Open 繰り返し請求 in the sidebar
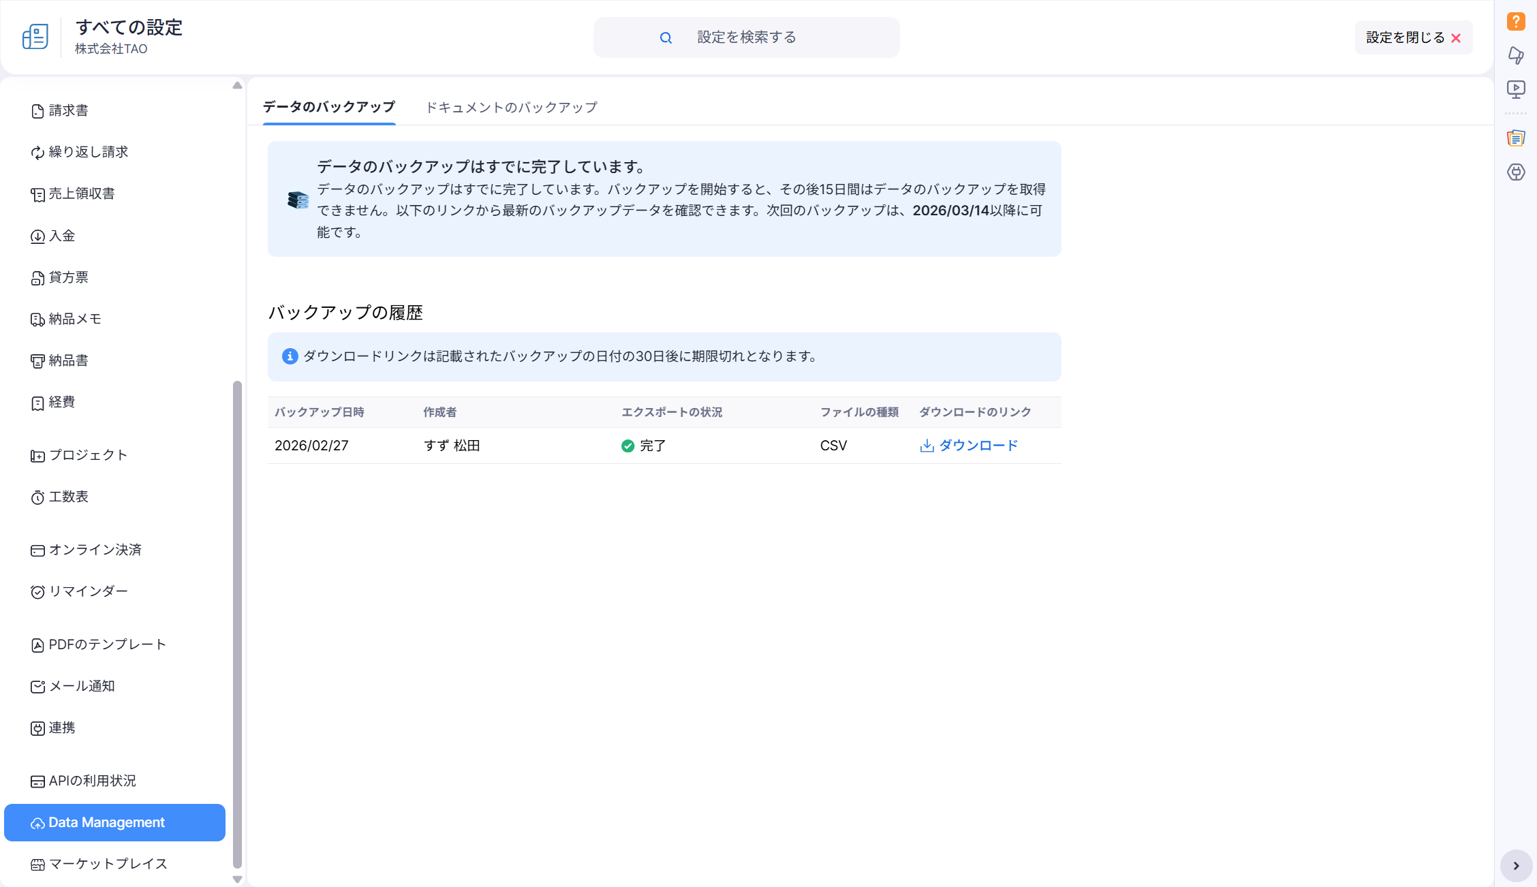 pyautogui.click(x=88, y=152)
